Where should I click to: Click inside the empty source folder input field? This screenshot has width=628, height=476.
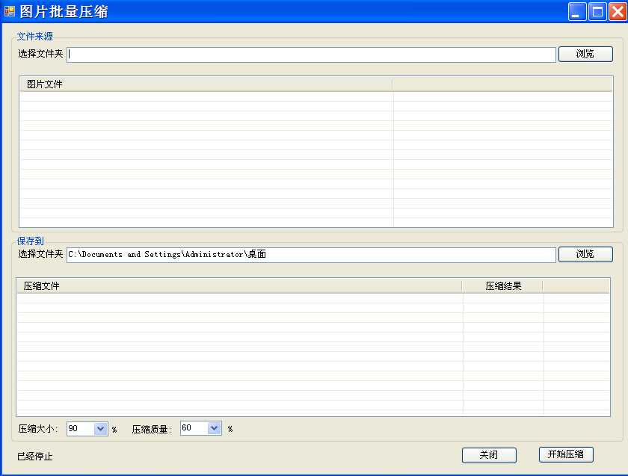click(299, 54)
